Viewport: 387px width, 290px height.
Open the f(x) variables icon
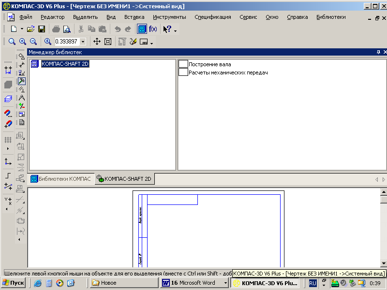click(x=153, y=29)
